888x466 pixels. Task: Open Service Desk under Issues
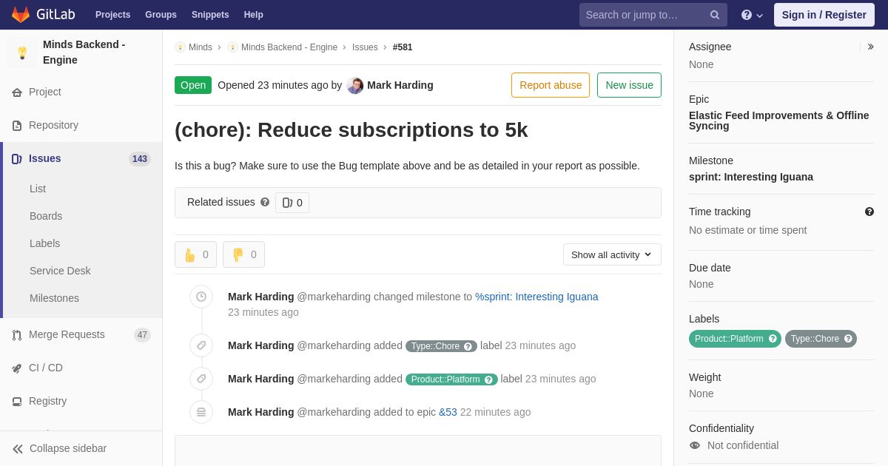point(60,271)
